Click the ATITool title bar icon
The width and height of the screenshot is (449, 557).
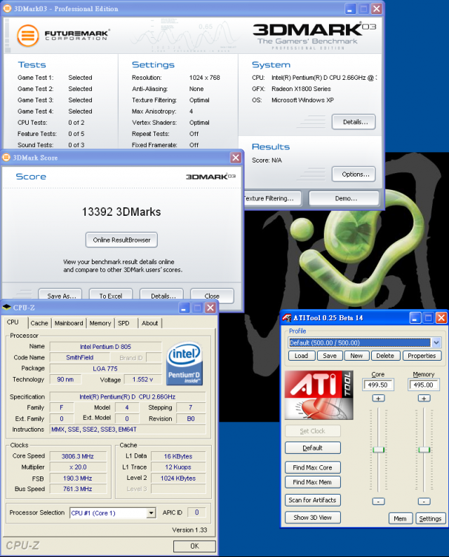pos(287,317)
